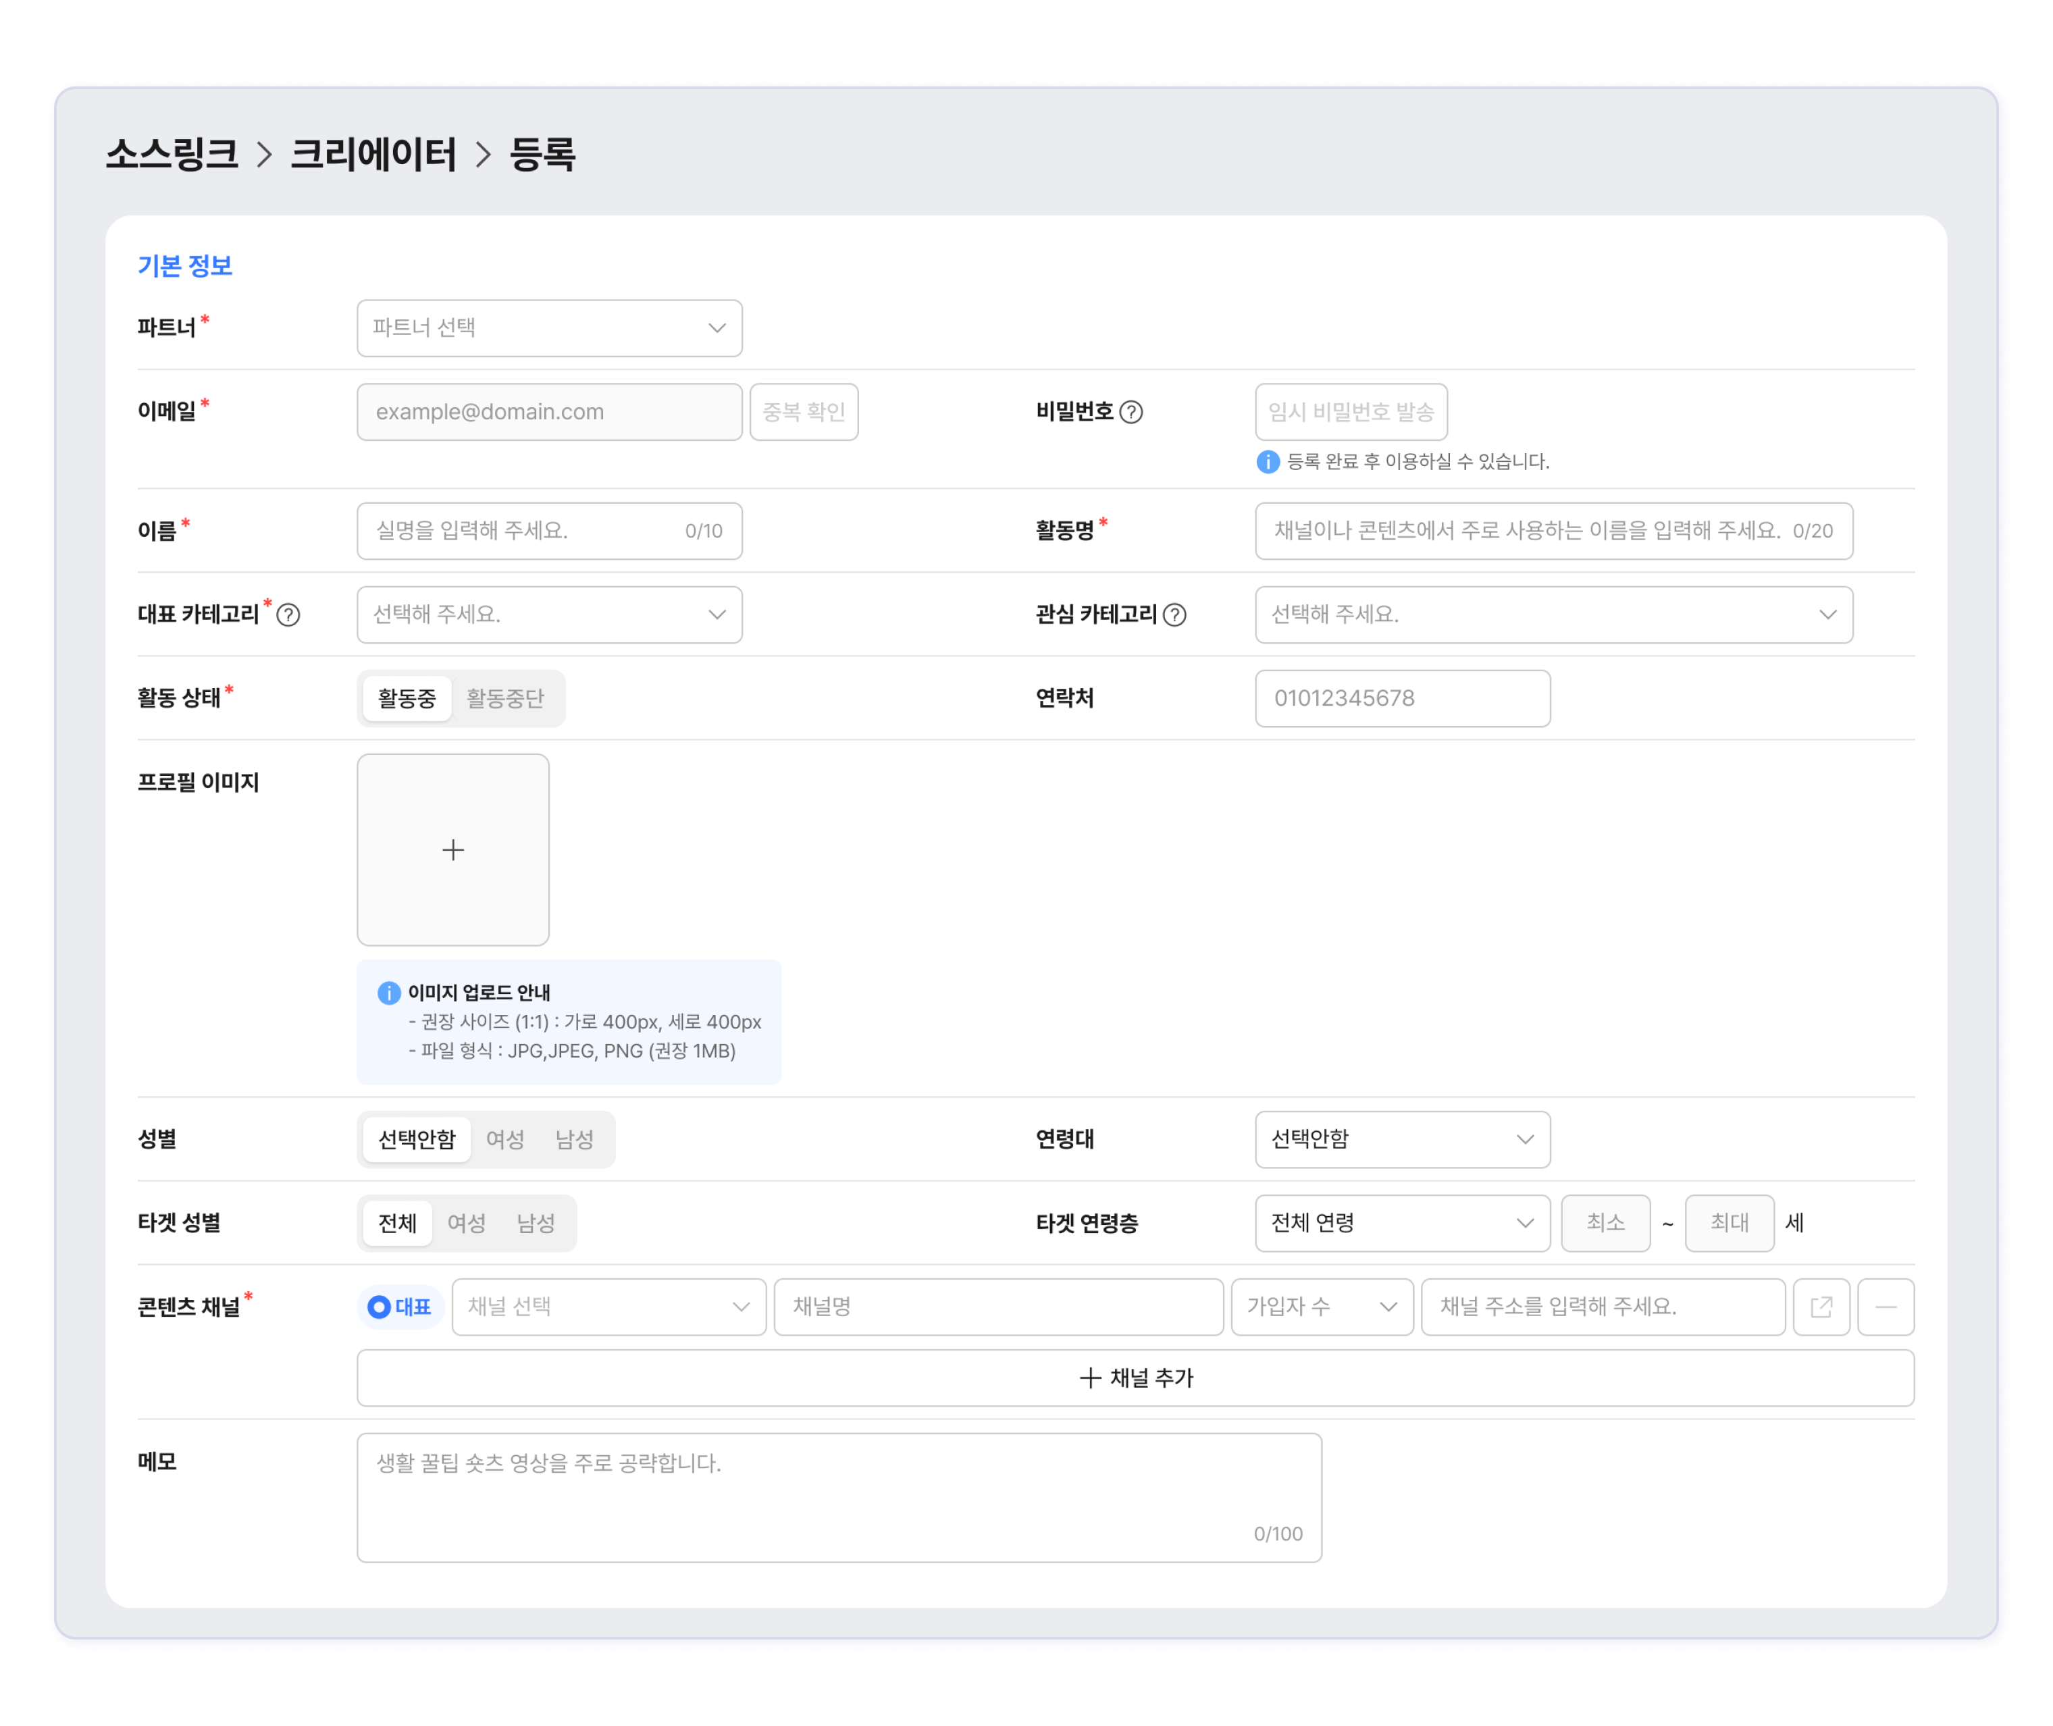Click info icon in image upload guide
Screen dimensions: 2053x1726
coord(388,993)
